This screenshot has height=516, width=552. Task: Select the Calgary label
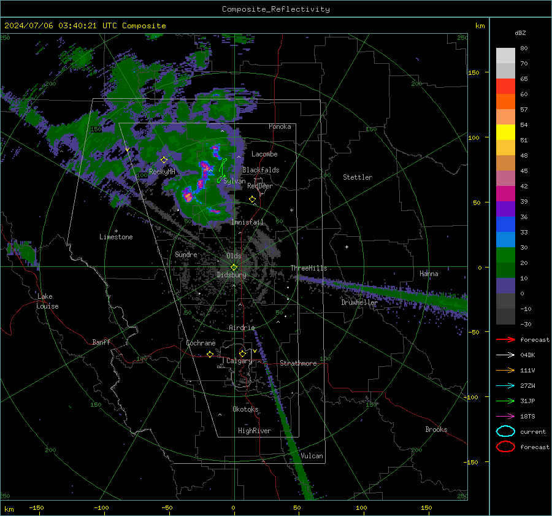[239, 361]
